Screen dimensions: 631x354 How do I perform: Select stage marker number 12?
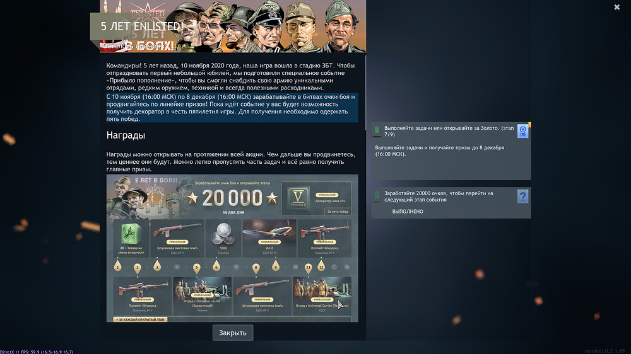click(321, 267)
